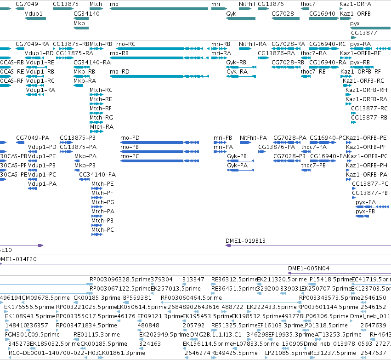Screen dimensions: 391x360
Task: Click the CG34140 gene label
Action: point(86,14)
